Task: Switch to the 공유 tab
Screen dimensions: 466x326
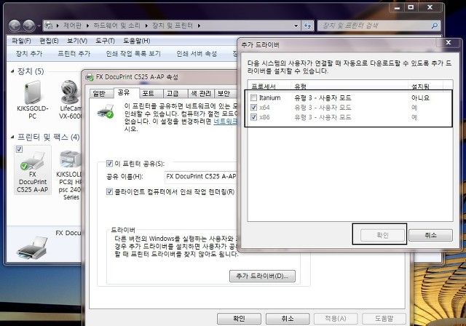Action: click(x=125, y=92)
